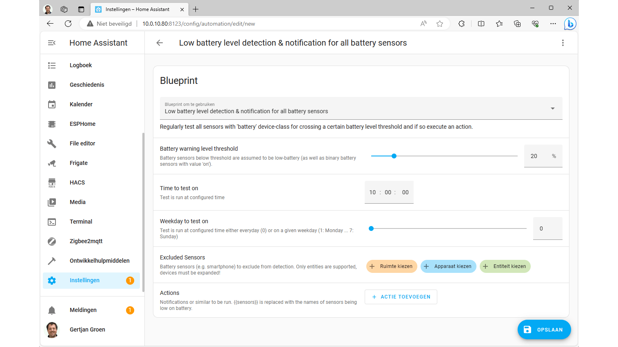Click the OPSLAAN save button
Screen dimensions: 618x347
[x=544, y=329]
